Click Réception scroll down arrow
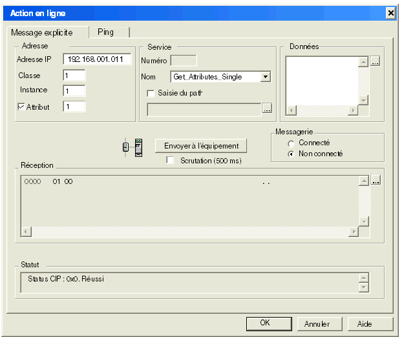The width and height of the screenshot is (404, 337). tap(364, 221)
